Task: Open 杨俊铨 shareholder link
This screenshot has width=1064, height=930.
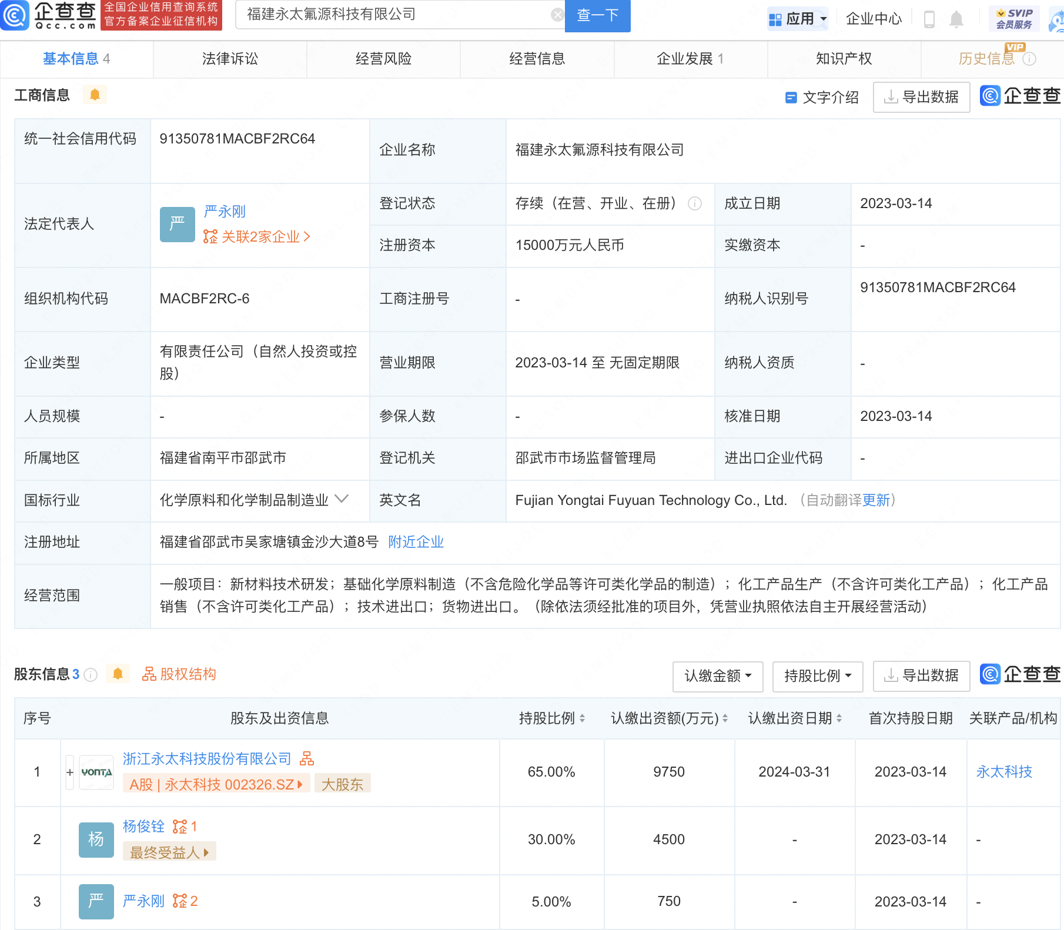Action: 143,827
